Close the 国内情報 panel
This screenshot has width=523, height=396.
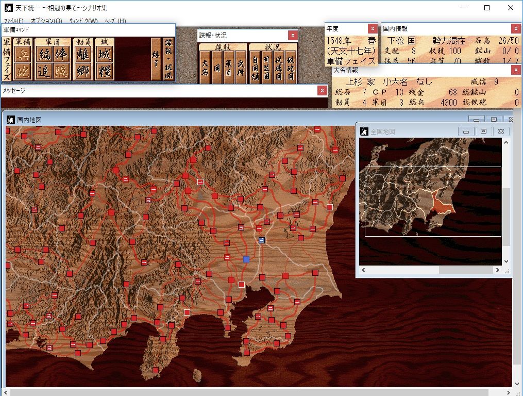pos(516,29)
